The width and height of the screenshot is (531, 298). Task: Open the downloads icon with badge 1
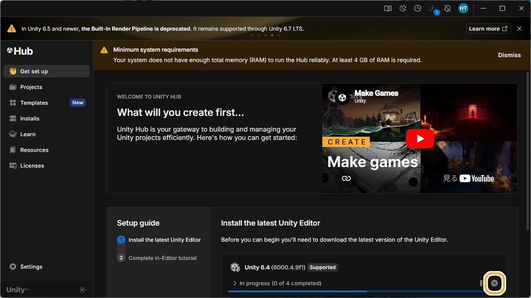coord(434,9)
